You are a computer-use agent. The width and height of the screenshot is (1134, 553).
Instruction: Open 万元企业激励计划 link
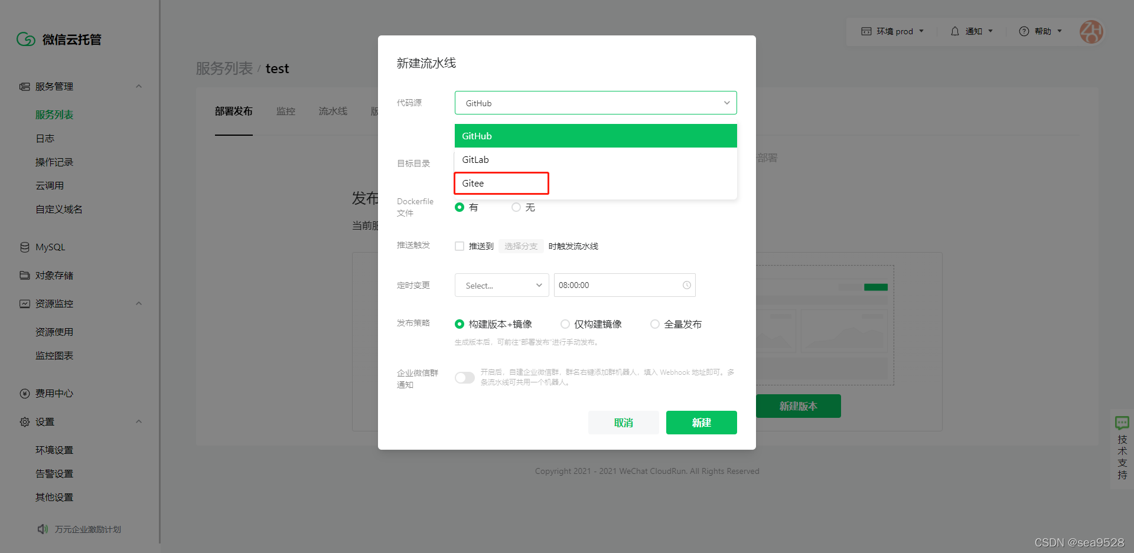click(88, 529)
